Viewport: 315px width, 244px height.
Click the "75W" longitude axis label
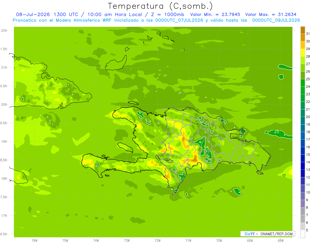[x=65, y=241]
